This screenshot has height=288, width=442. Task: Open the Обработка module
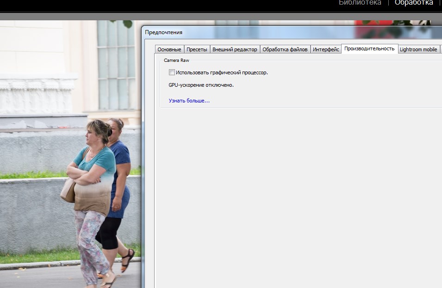pyautogui.click(x=413, y=3)
